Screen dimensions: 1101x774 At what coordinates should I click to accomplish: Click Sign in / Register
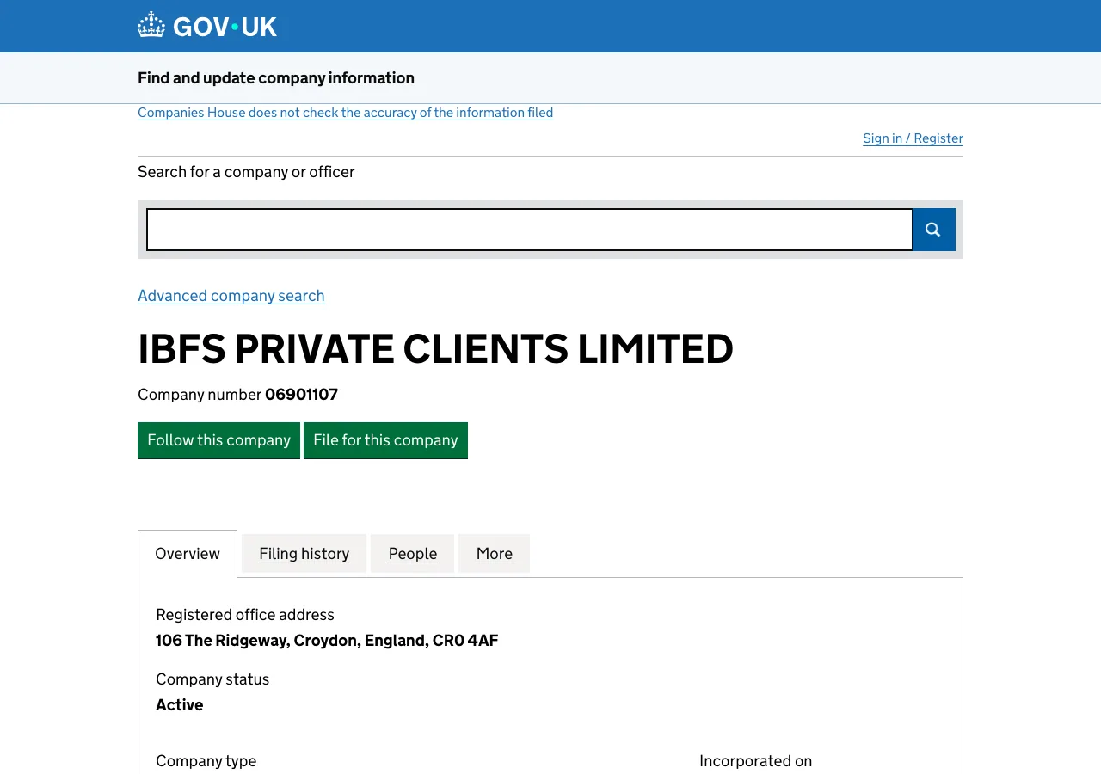coord(913,138)
